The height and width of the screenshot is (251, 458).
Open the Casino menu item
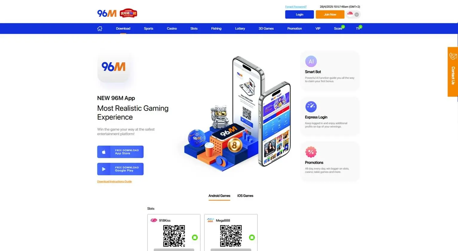172,29
